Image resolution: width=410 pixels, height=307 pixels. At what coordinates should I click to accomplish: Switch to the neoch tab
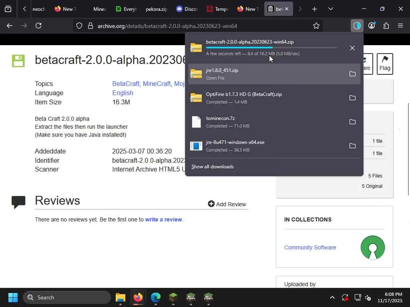pyautogui.click(x=39, y=9)
